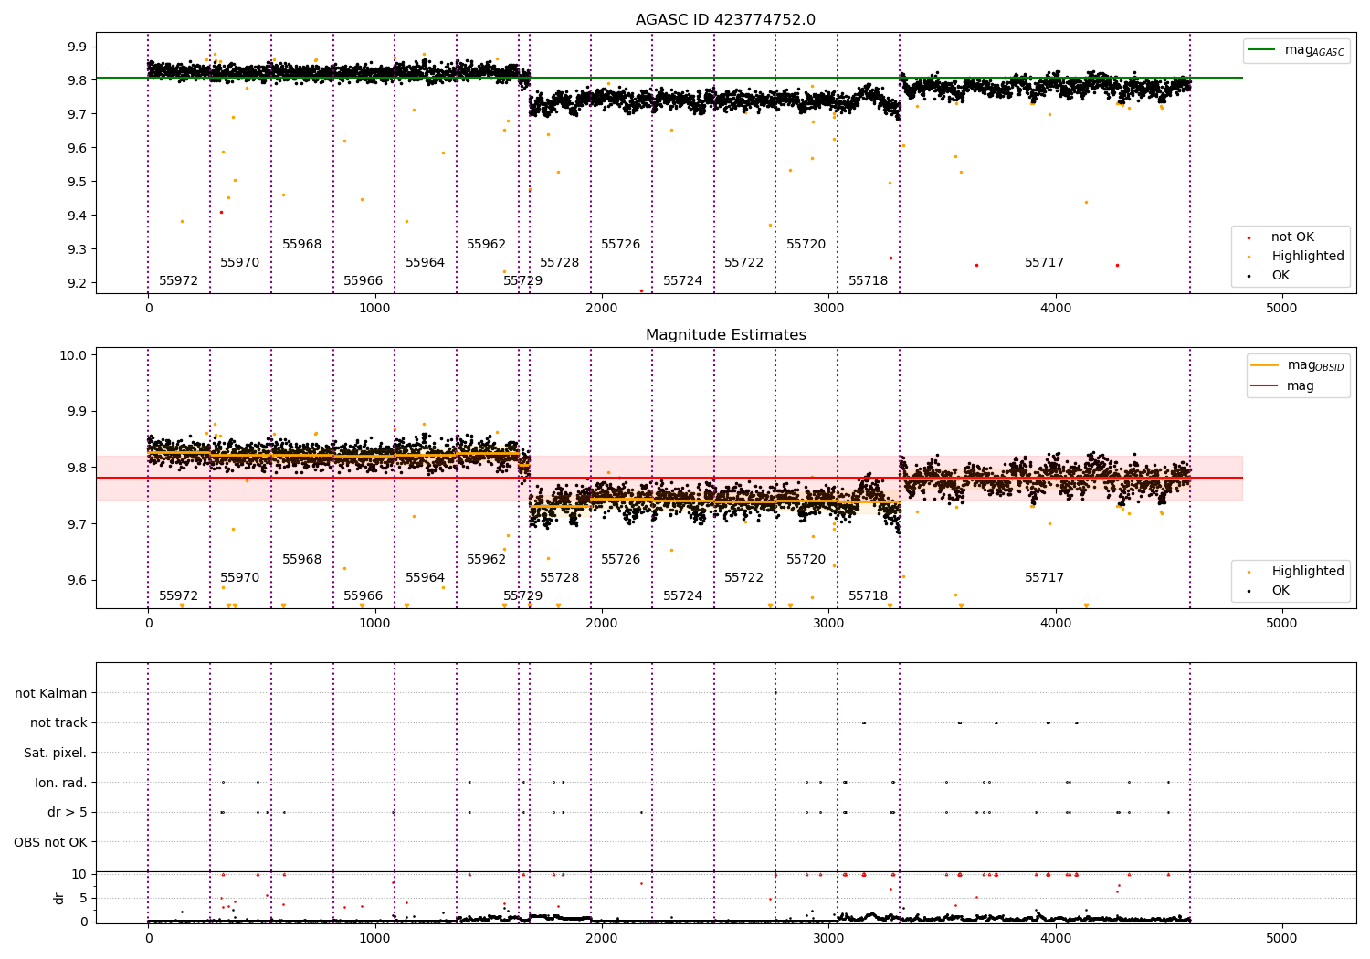Click obsid label 55728 in the top plot
The height and width of the screenshot is (959, 1370).
click(x=560, y=263)
